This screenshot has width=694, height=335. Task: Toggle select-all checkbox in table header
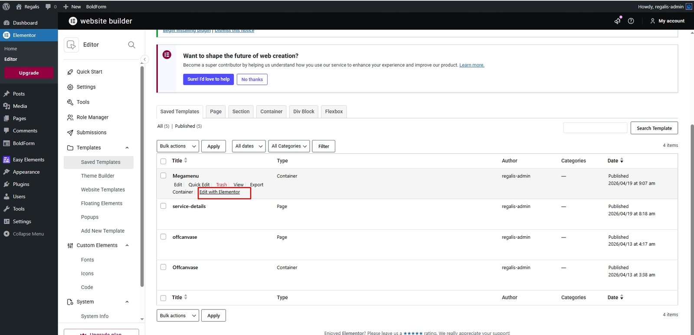click(164, 161)
